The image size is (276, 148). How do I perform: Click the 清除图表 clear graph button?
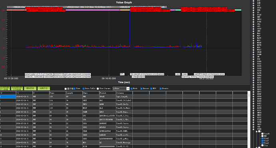(30, 88)
